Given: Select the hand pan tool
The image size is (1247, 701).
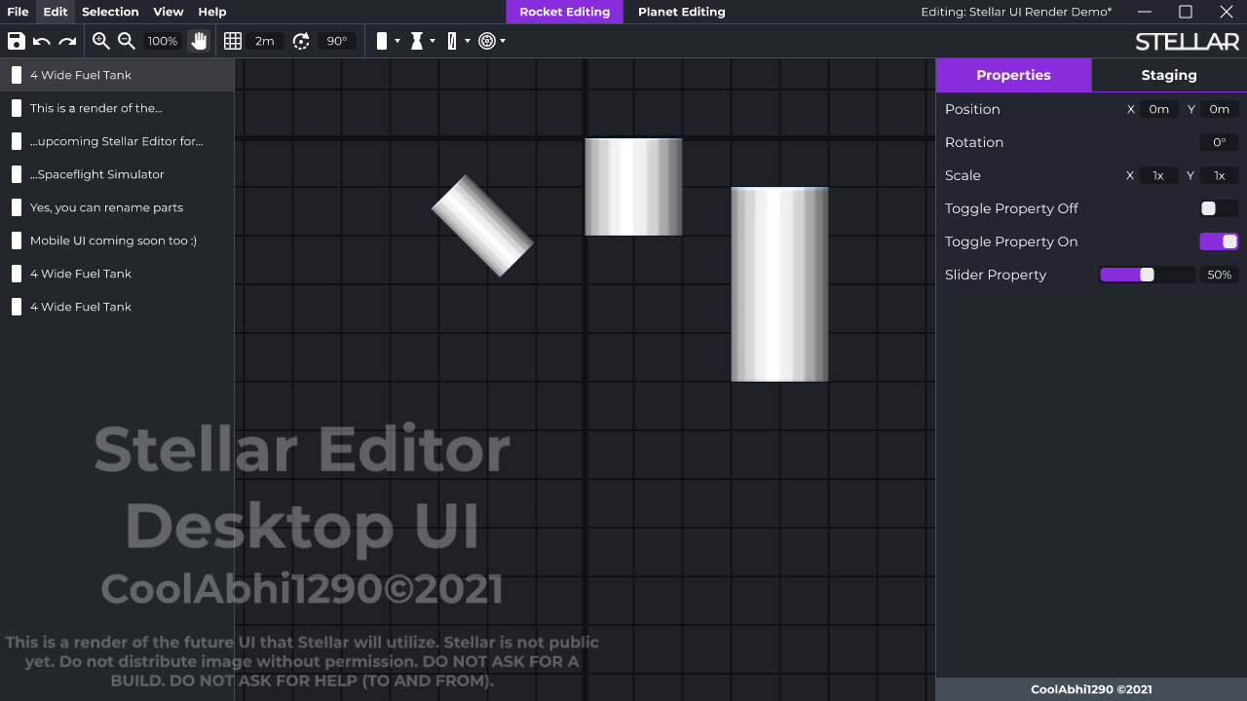Looking at the screenshot, I should 200,41.
